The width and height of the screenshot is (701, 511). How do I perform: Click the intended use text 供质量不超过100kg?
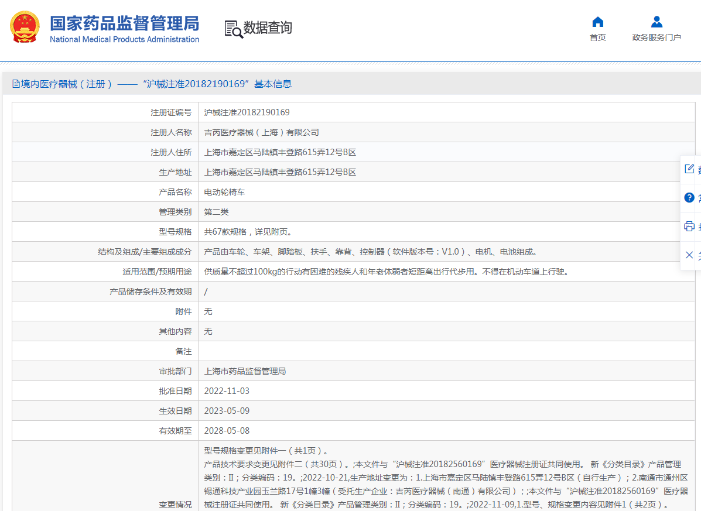point(388,272)
